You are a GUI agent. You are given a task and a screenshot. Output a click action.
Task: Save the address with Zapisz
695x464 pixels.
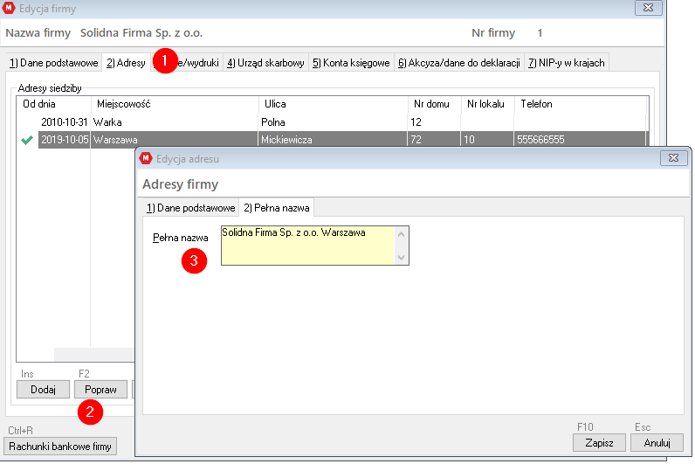598,442
